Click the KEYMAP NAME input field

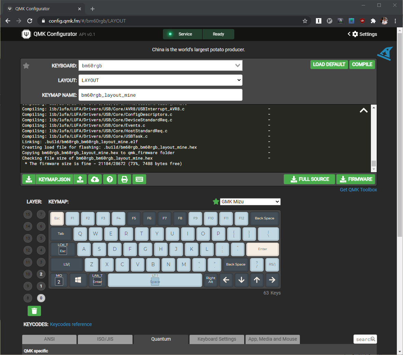coord(160,95)
